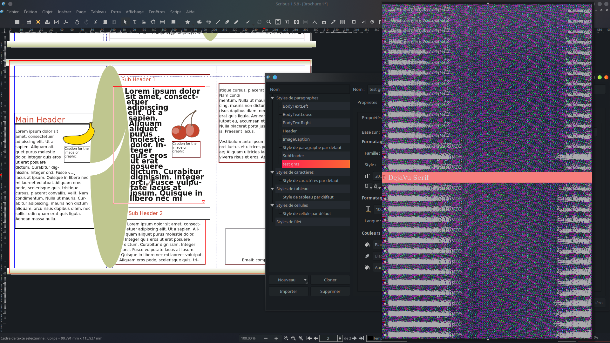Collapse Styles de paragraphes tree
The width and height of the screenshot is (610, 343).
coord(272,98)
